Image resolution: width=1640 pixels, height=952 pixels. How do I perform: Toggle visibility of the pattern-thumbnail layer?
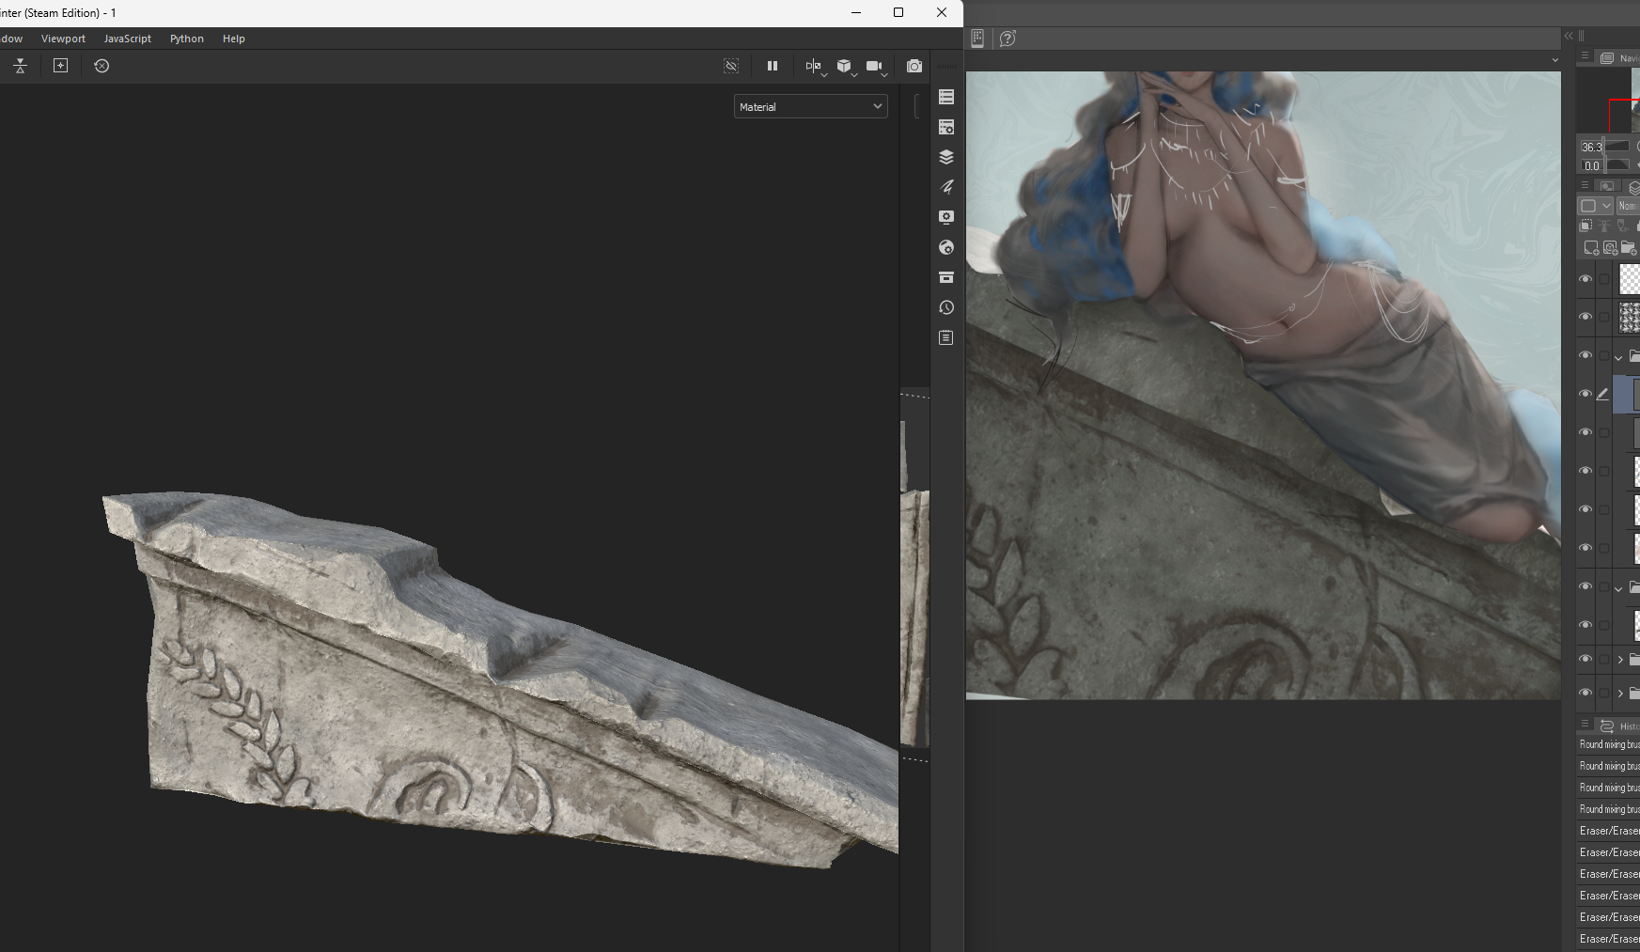point(1585,318)
